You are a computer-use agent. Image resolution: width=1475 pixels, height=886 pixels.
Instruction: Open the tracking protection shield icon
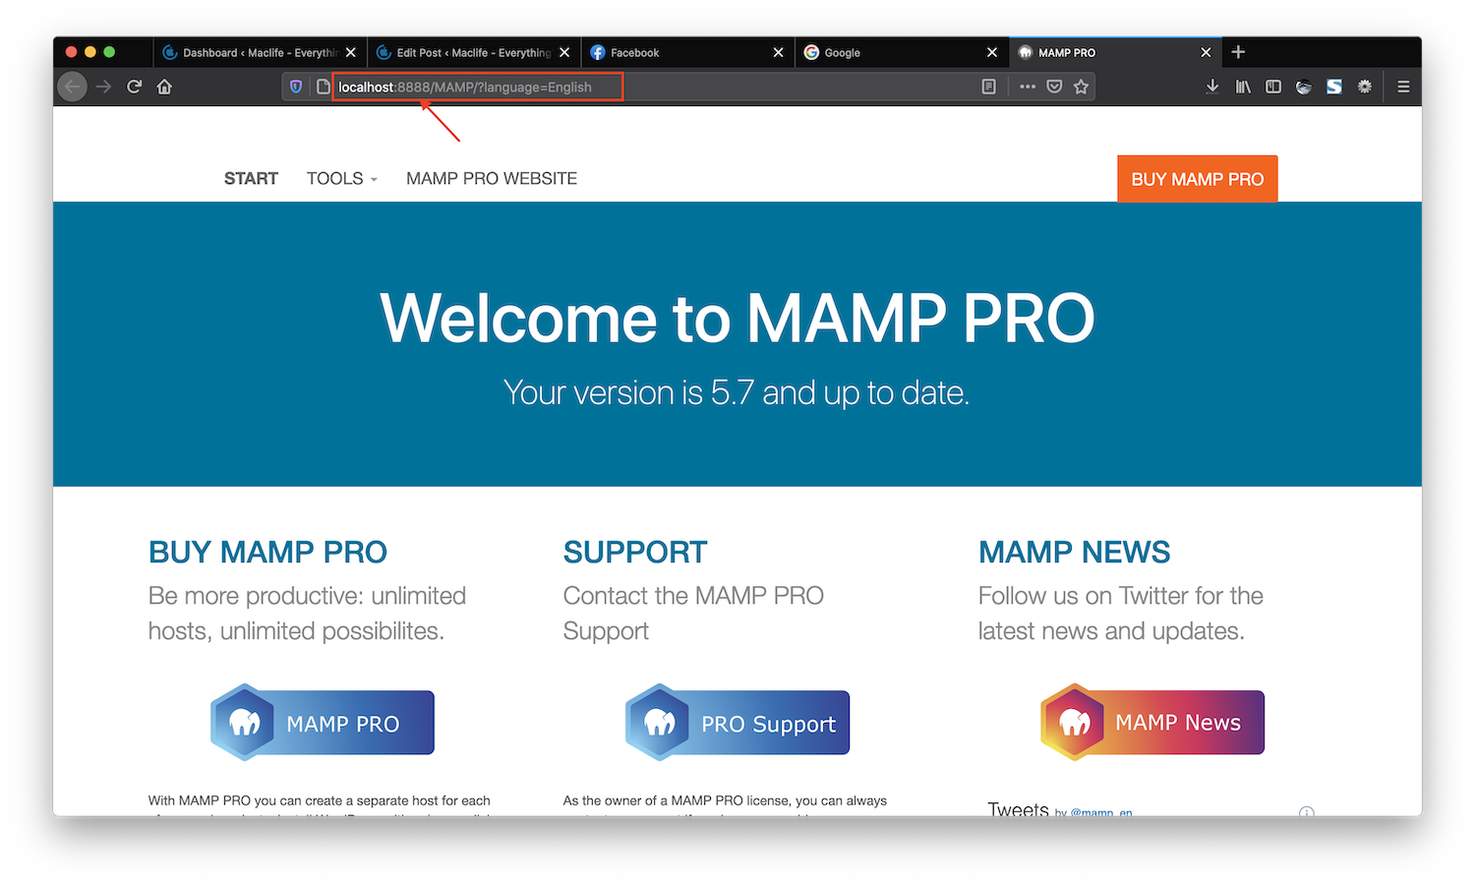(x=296, y=87)
